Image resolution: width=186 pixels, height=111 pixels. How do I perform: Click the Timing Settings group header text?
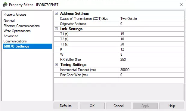(x=73, y=65)
